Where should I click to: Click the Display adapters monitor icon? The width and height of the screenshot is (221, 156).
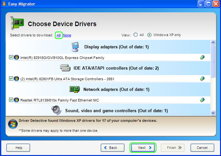pos(75,47)
